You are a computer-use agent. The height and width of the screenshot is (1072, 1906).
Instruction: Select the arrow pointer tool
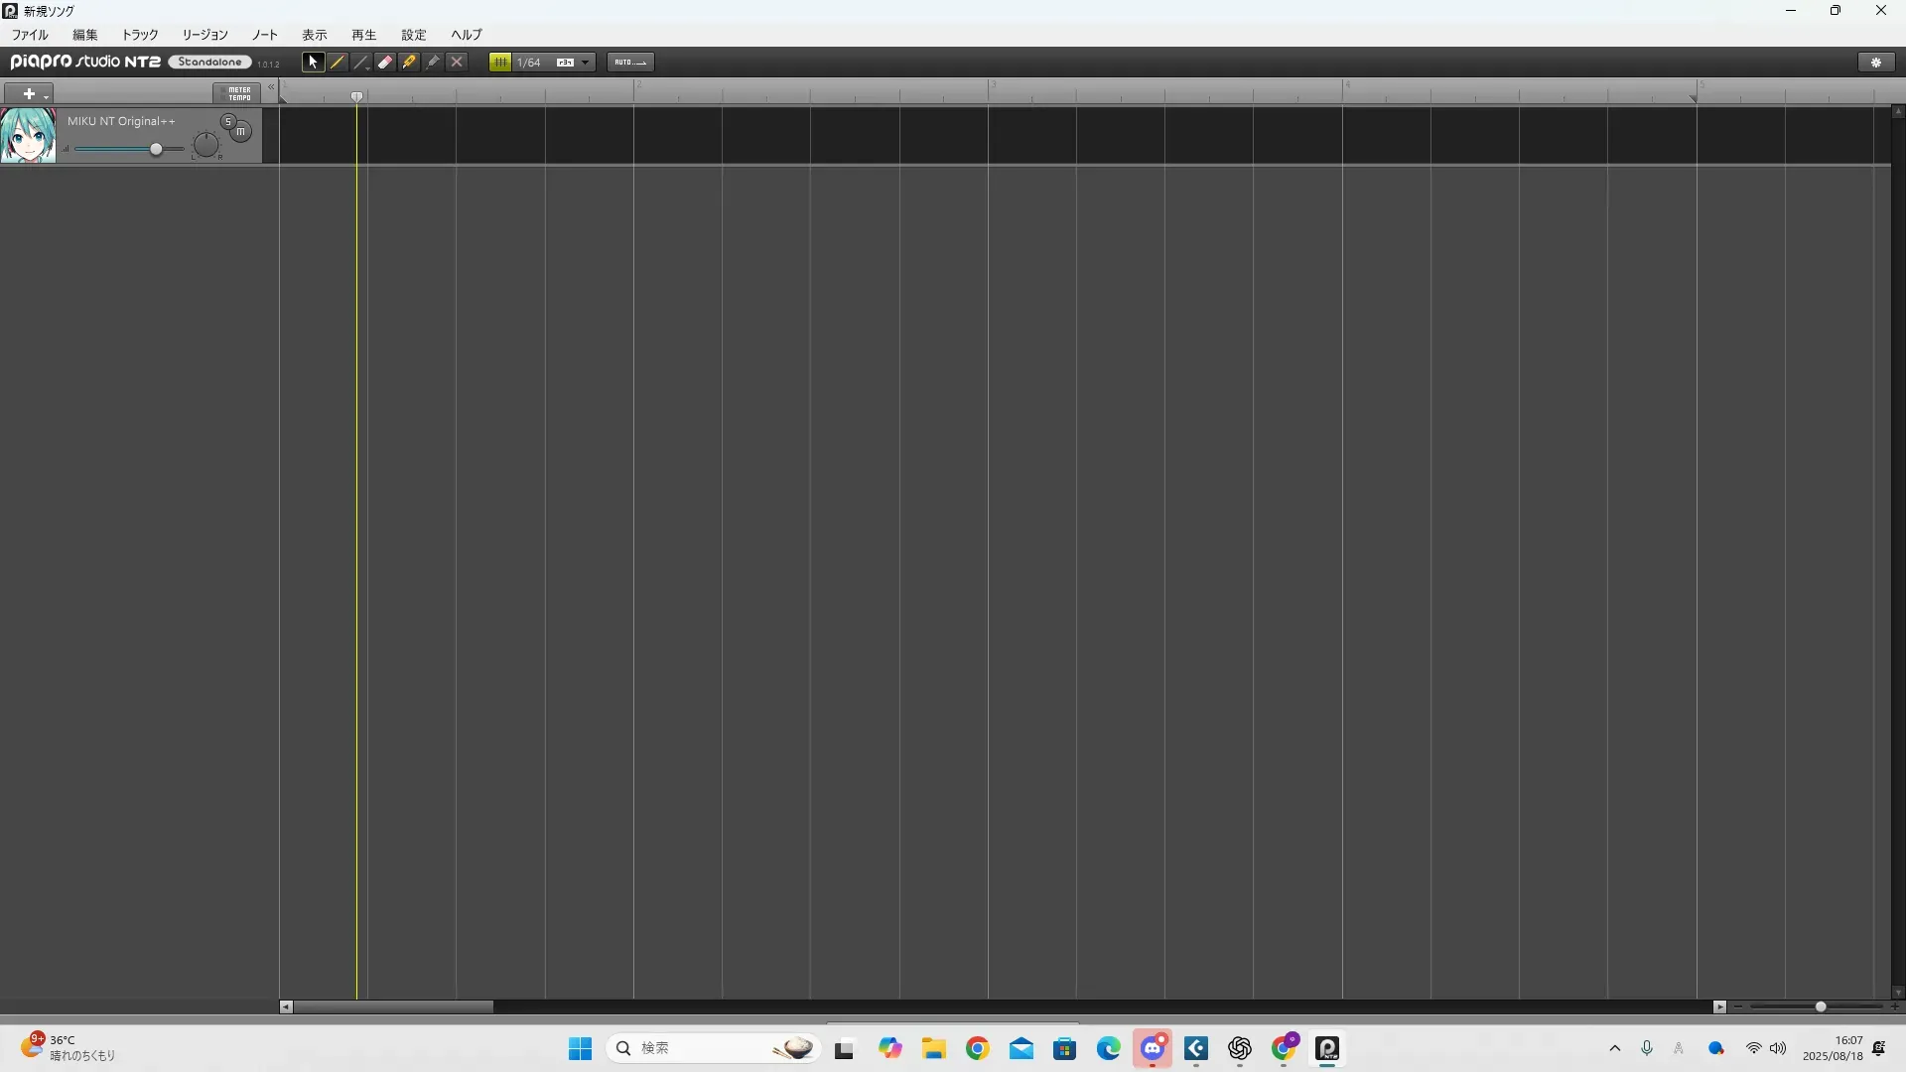tap(313, 63)
